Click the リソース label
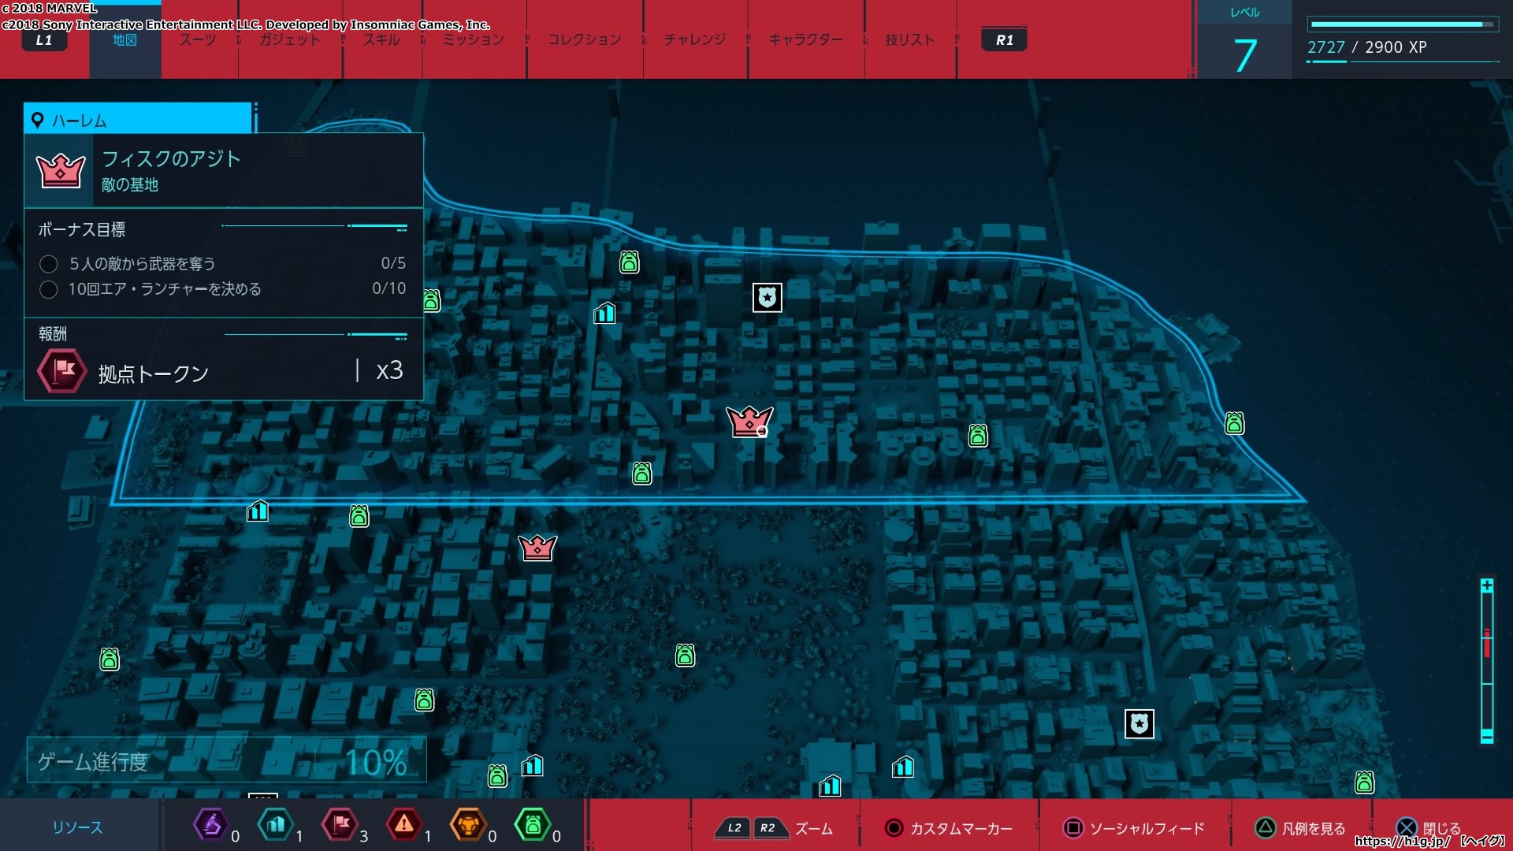 pos(77,827)
